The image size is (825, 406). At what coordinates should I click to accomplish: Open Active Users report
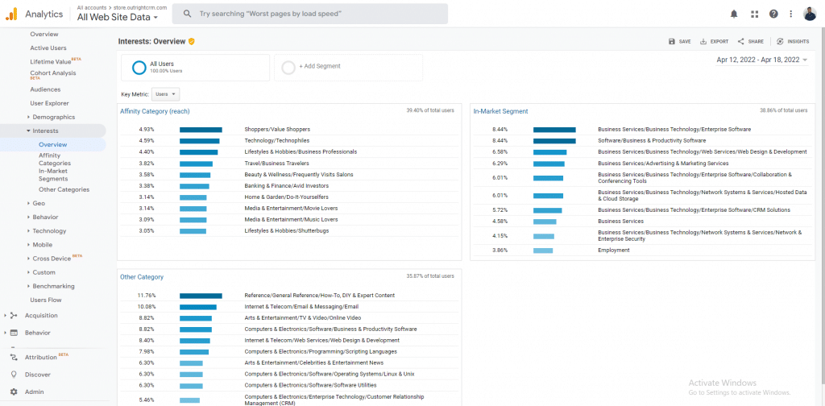(x=48, y=48)
